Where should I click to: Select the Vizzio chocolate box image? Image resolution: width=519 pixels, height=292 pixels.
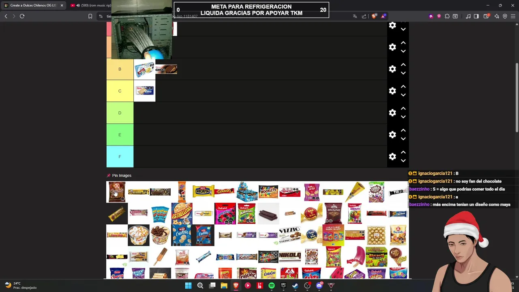click(290, 235)
